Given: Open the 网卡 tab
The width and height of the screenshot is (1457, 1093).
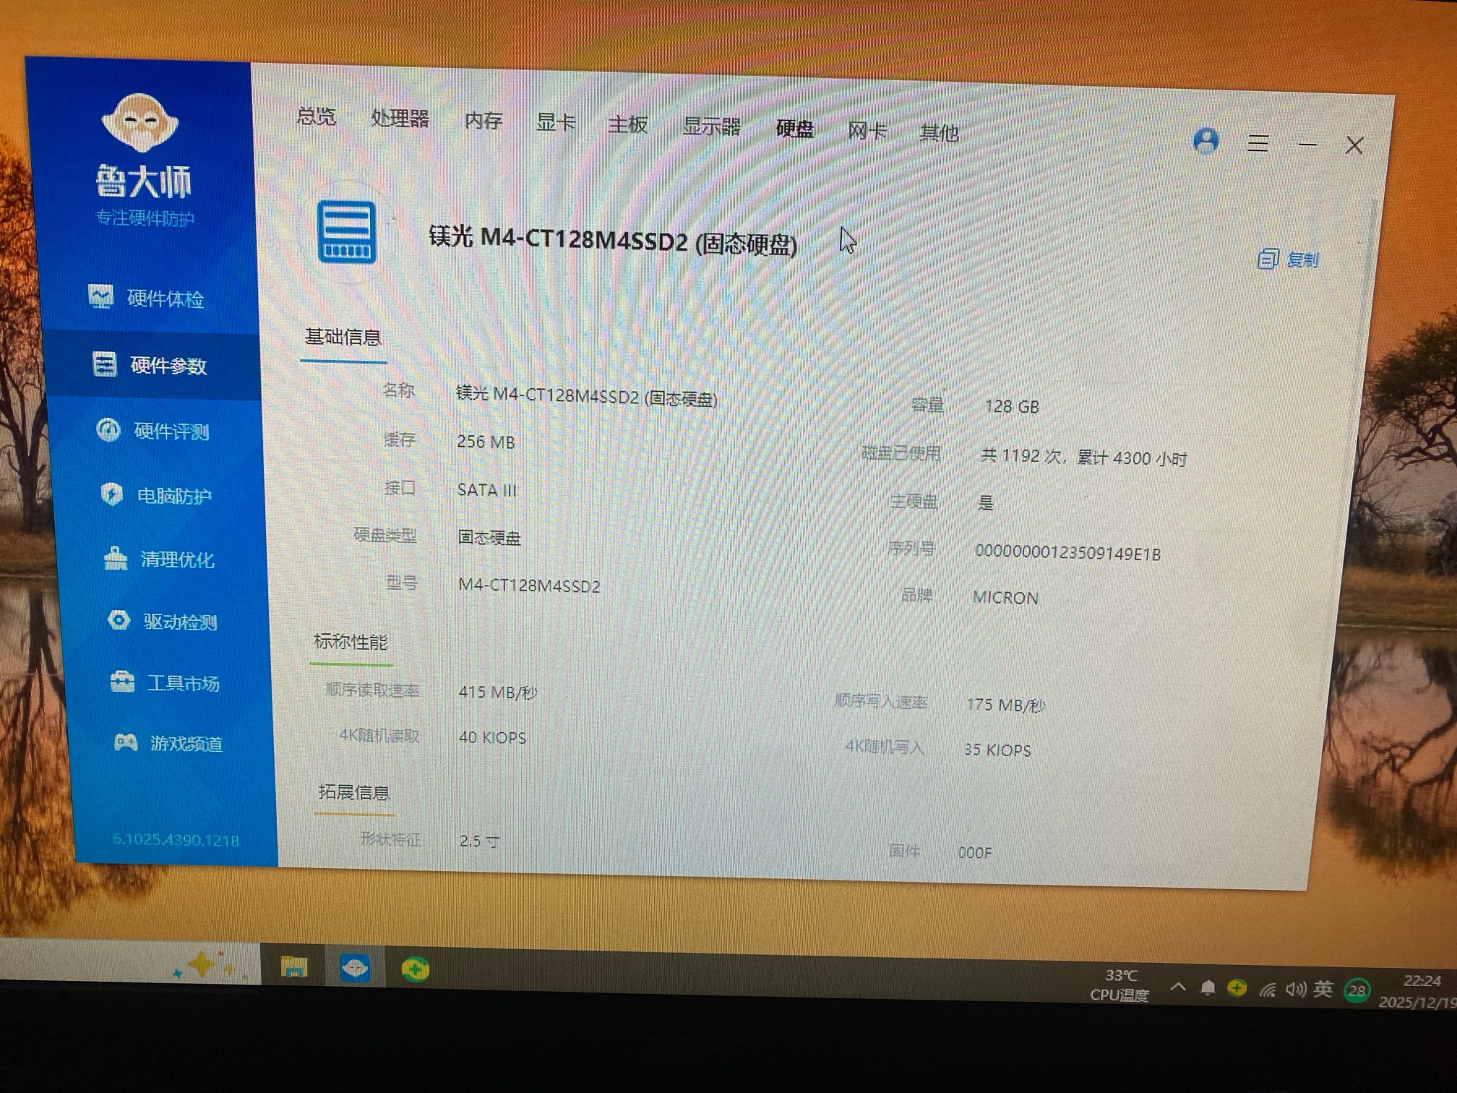Looking at the screenshot, I should (867, 132).
